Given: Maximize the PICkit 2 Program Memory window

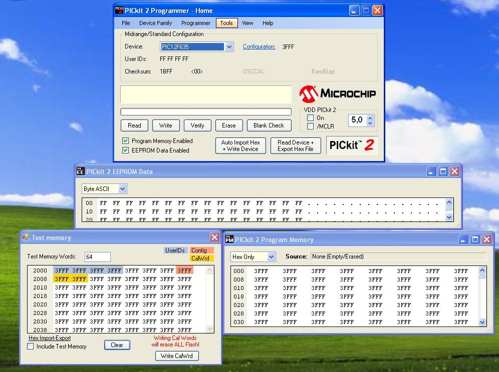Looking at the screenshot, I should (475, 239).
